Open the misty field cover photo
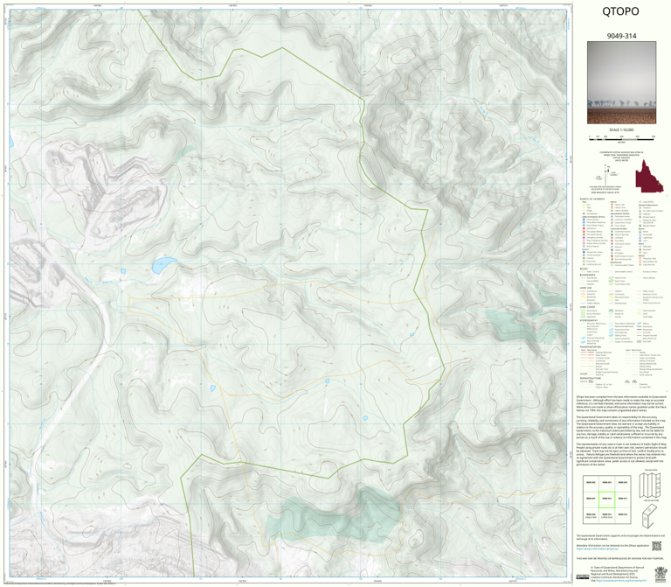Viewport: 671px width, 587px height. [621, 83]
